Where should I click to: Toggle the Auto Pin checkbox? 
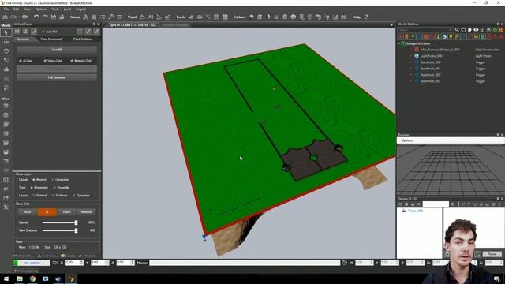43,32
